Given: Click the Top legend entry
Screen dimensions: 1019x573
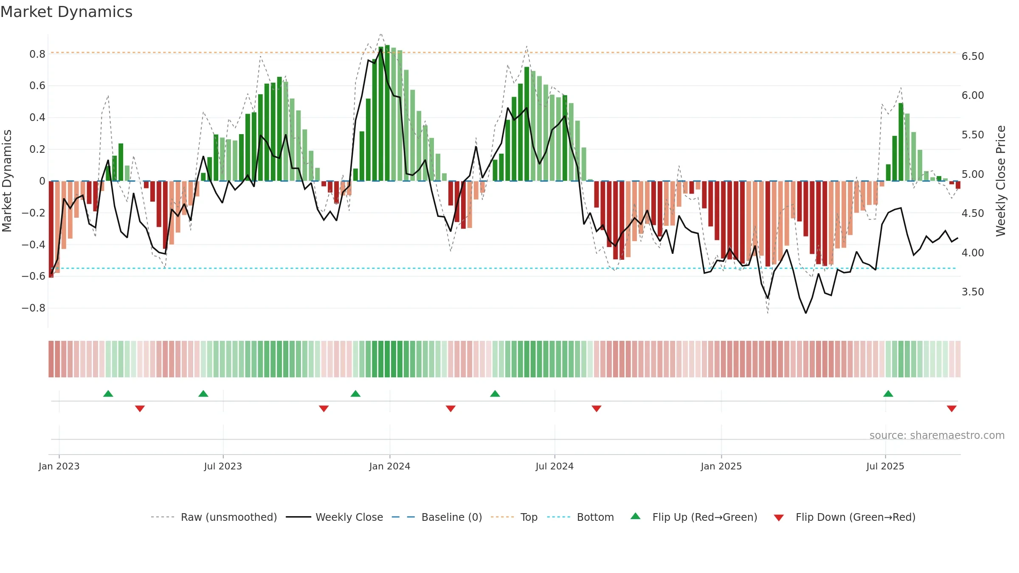Looking at the screenshot, I should (x=514, y=517).
